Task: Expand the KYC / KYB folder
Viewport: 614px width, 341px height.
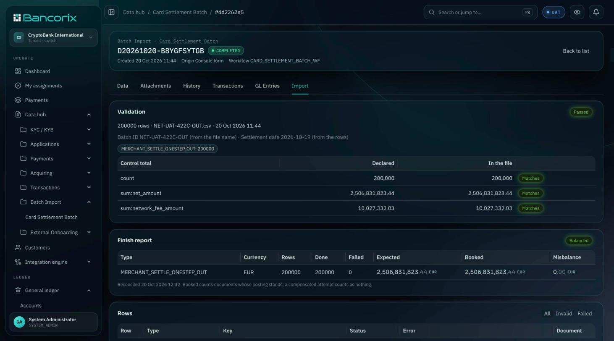Action: tap(89, 130)
